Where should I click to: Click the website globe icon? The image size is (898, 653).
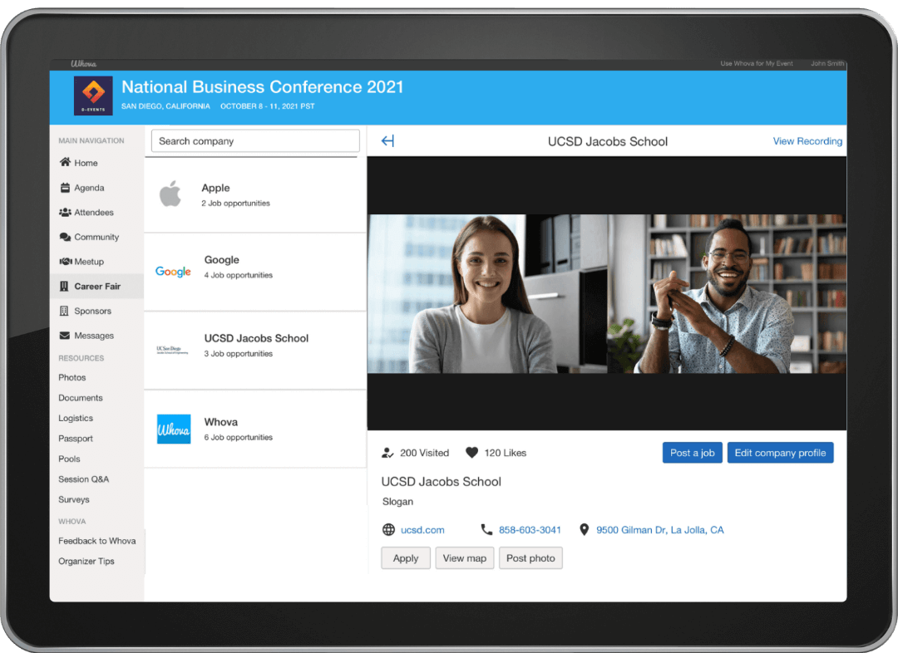[389, 529]
